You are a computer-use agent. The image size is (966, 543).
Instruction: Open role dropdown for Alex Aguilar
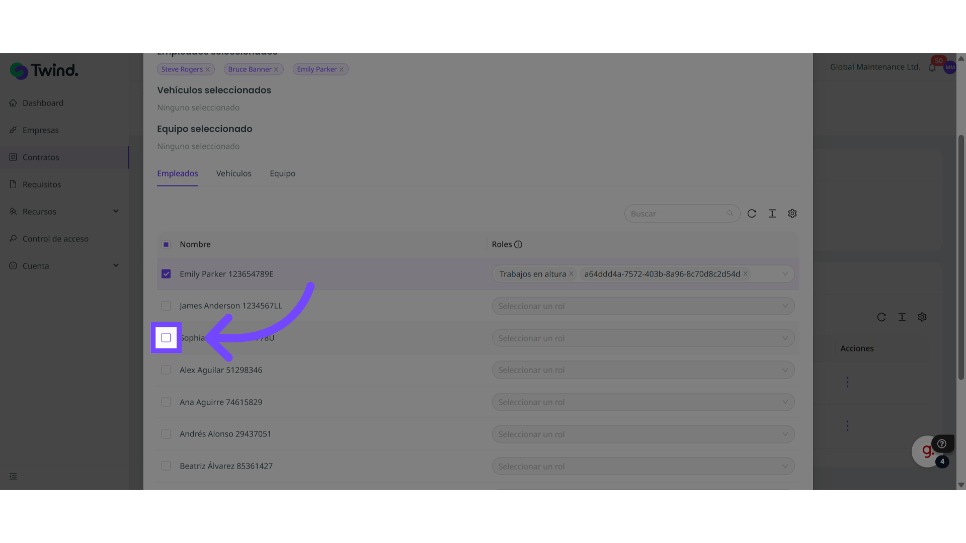pyautogui.click(x=643, y=370)
